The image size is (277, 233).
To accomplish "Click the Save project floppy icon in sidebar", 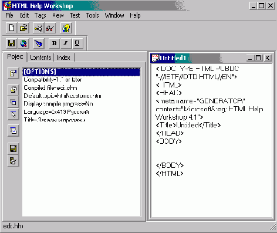I will 13,148.
